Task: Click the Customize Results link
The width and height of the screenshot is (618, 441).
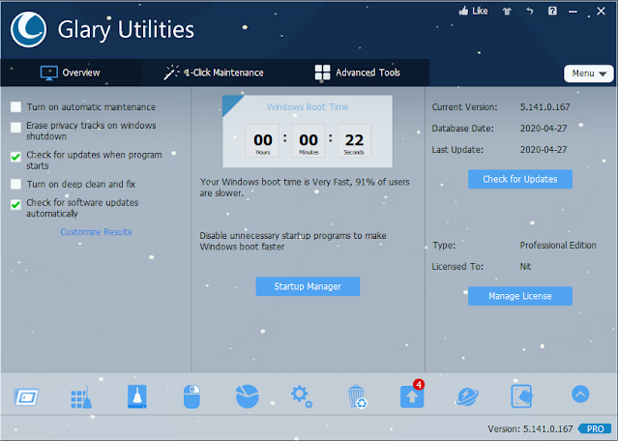Action: 96,232
